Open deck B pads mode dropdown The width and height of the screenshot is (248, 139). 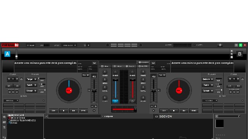[x=210, y=100]
